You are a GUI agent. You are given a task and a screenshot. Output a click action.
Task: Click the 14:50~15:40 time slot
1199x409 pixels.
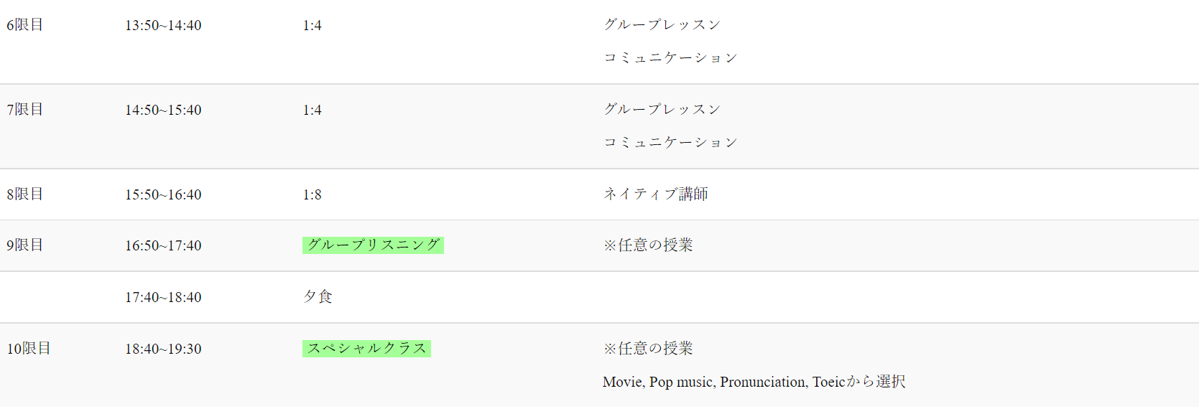pos(163,111)
